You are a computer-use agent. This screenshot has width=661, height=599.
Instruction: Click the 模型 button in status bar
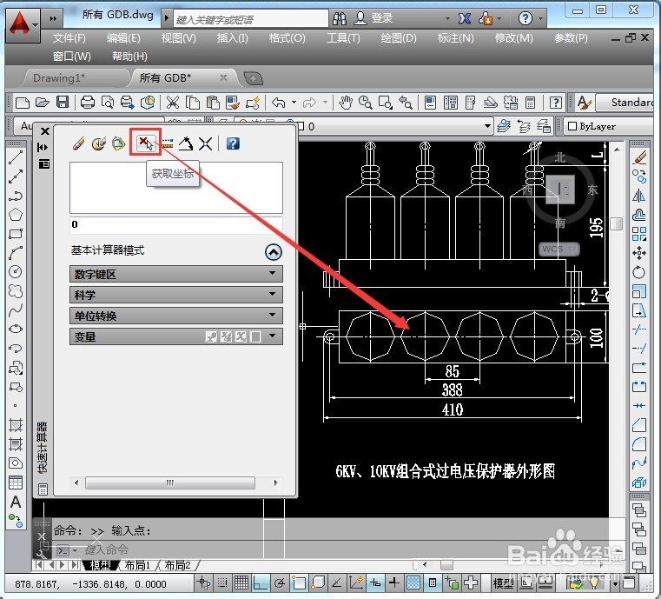503,583
